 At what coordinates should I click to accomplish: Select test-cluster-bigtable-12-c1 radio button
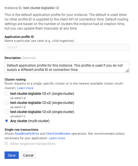tap(7, 93)
